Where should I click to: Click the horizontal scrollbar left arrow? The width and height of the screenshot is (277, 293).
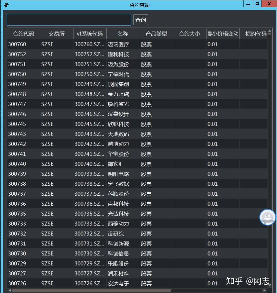9,290
